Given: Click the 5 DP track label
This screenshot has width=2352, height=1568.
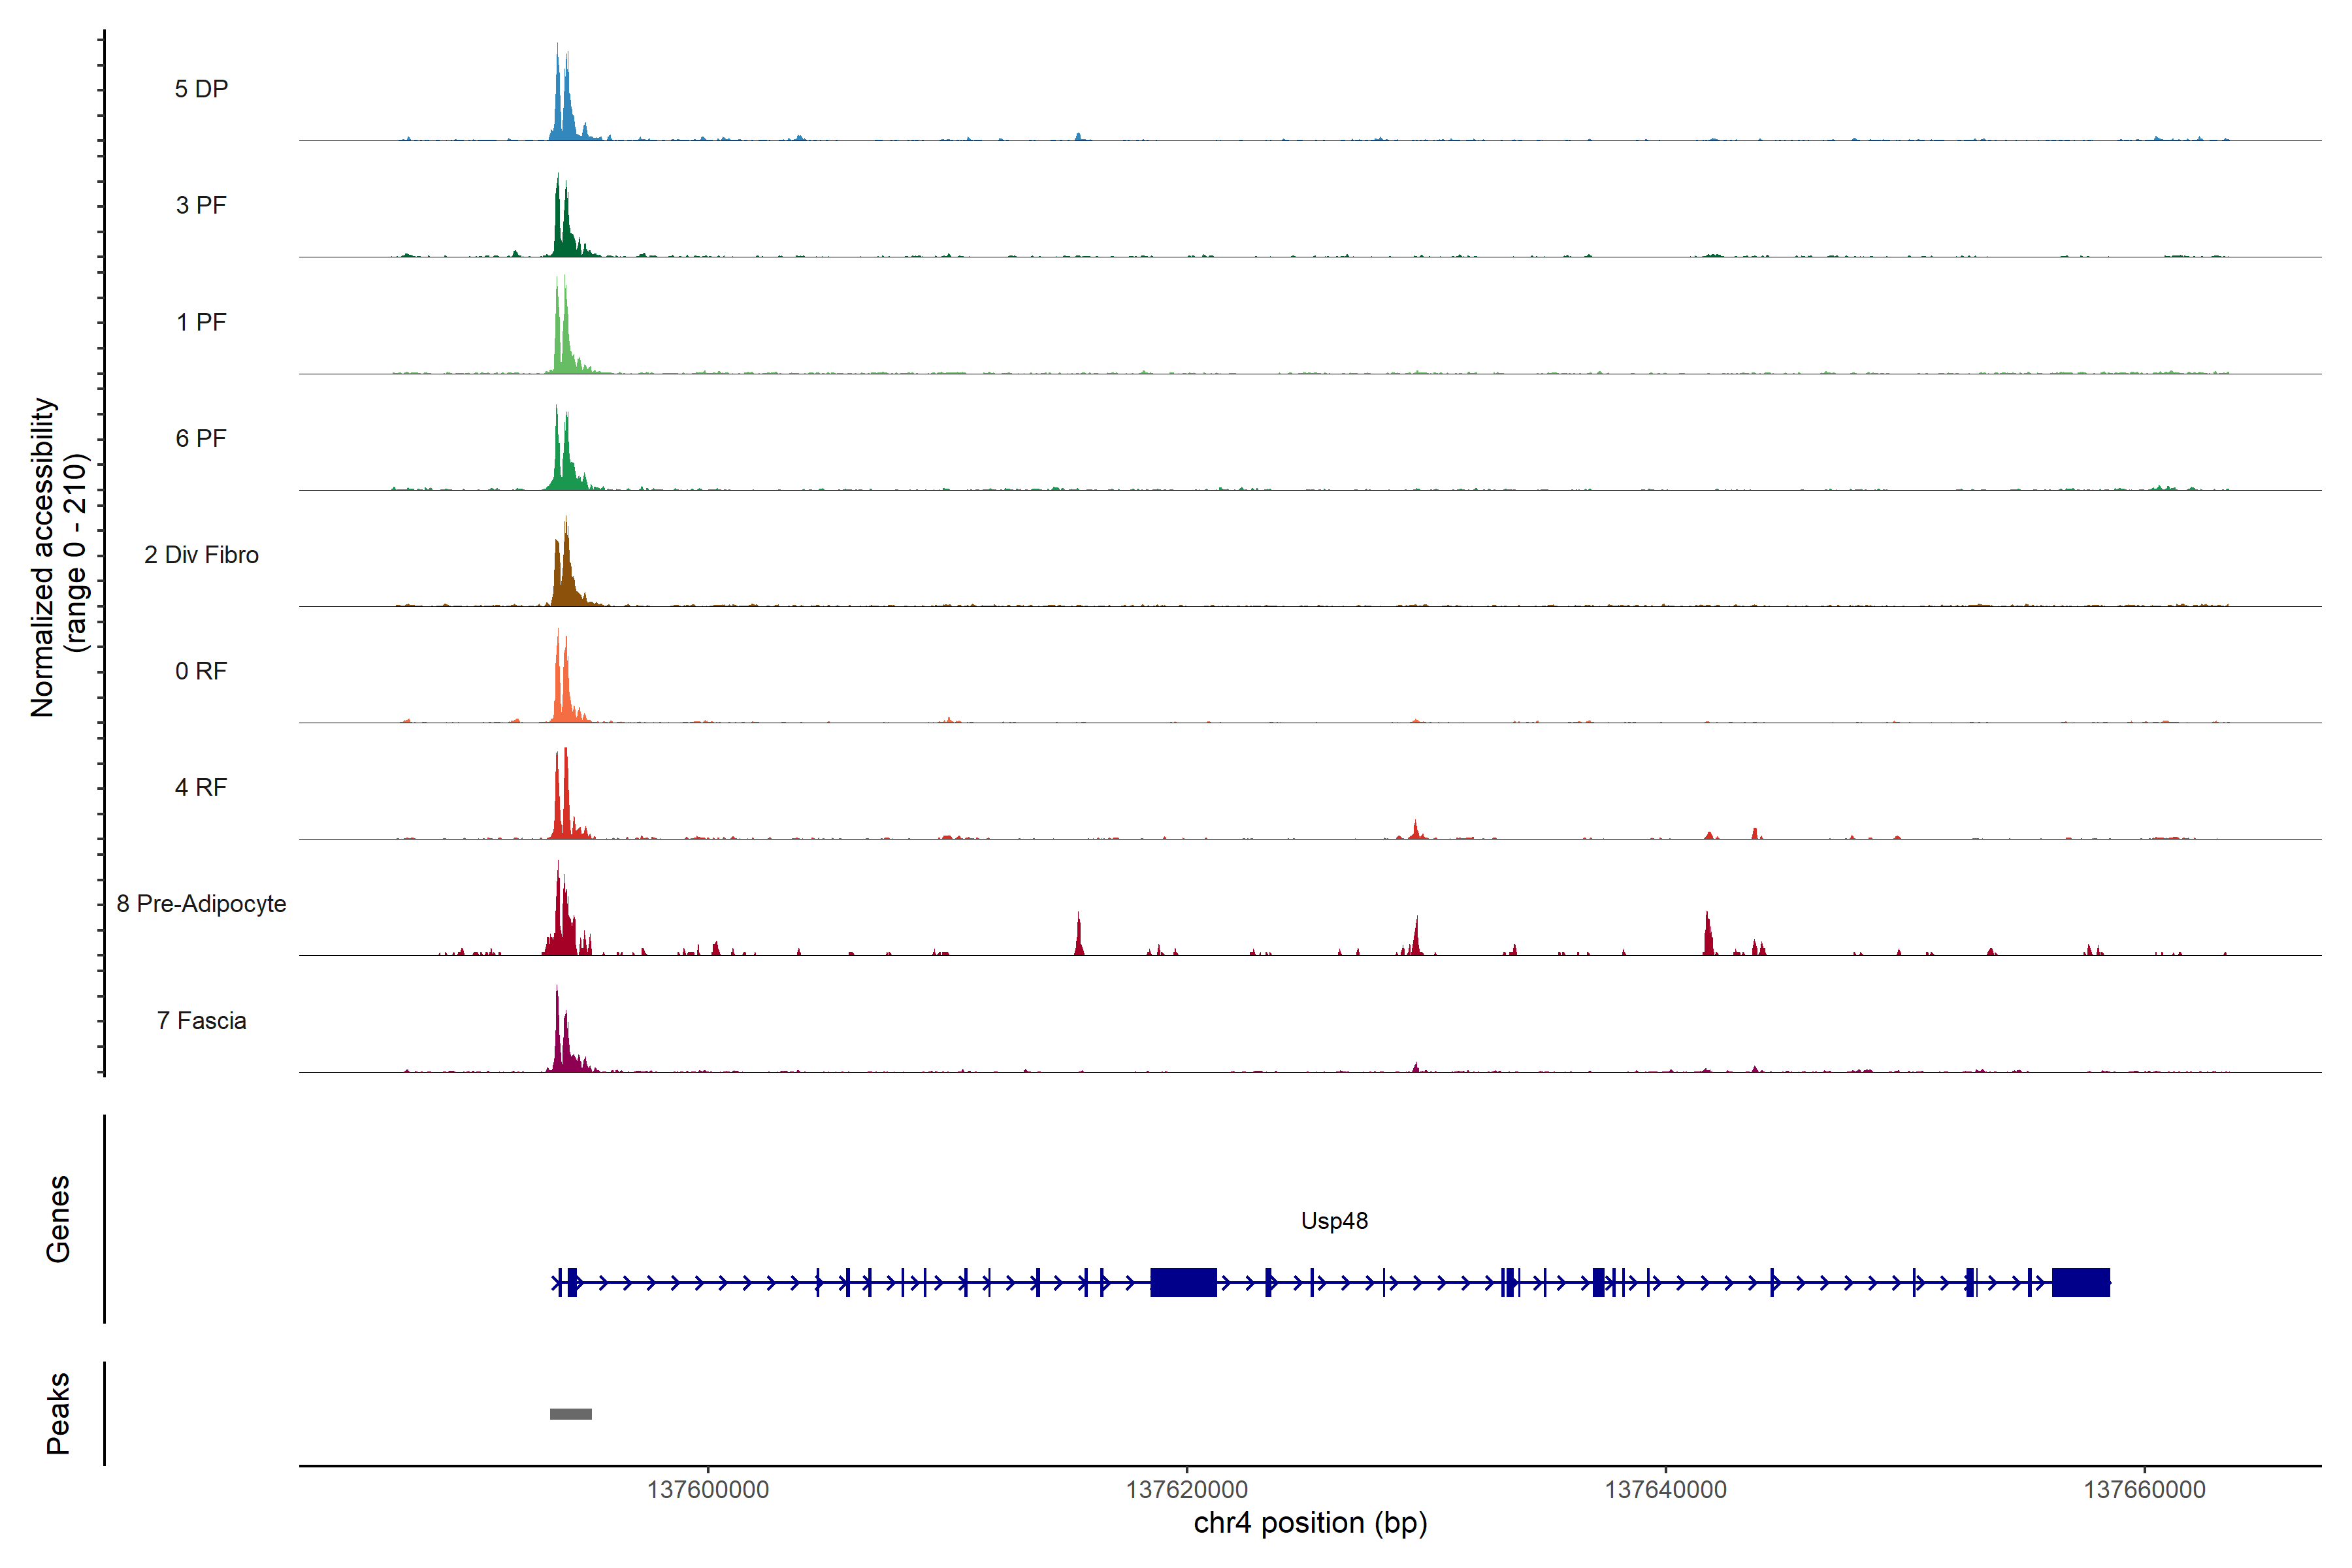Looking at the screenshot, I should pyautogui.click(x=201, y=89).
